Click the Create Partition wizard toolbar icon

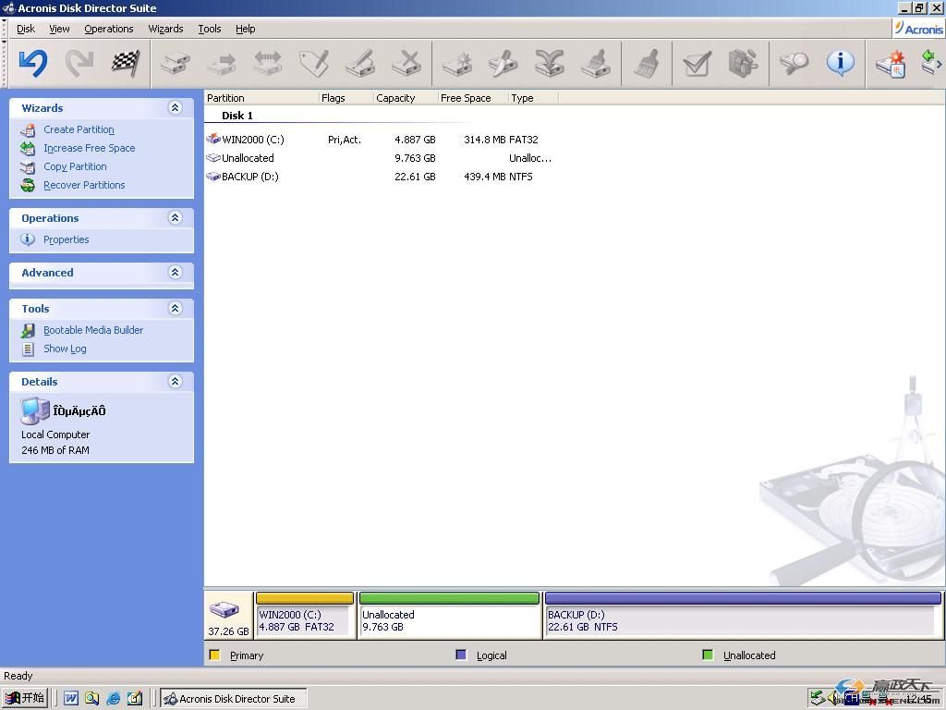coord(891,64)
